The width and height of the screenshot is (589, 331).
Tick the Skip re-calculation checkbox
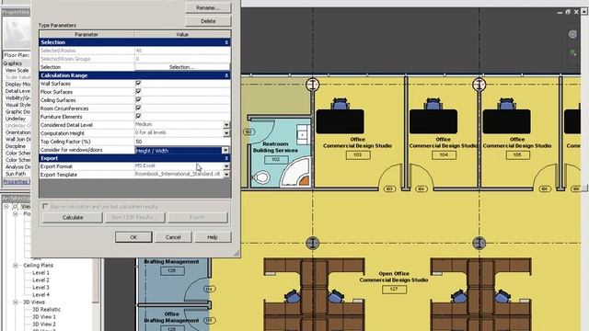pyautogui.click(x=45, y=206)
